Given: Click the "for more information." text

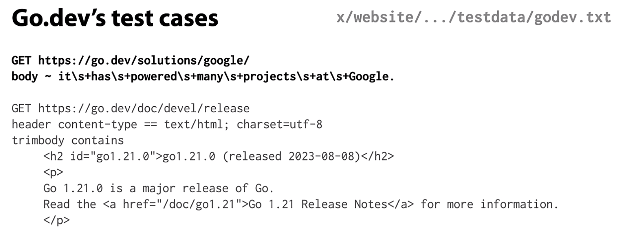Looking at the screenshot, I should click(489, 204).
